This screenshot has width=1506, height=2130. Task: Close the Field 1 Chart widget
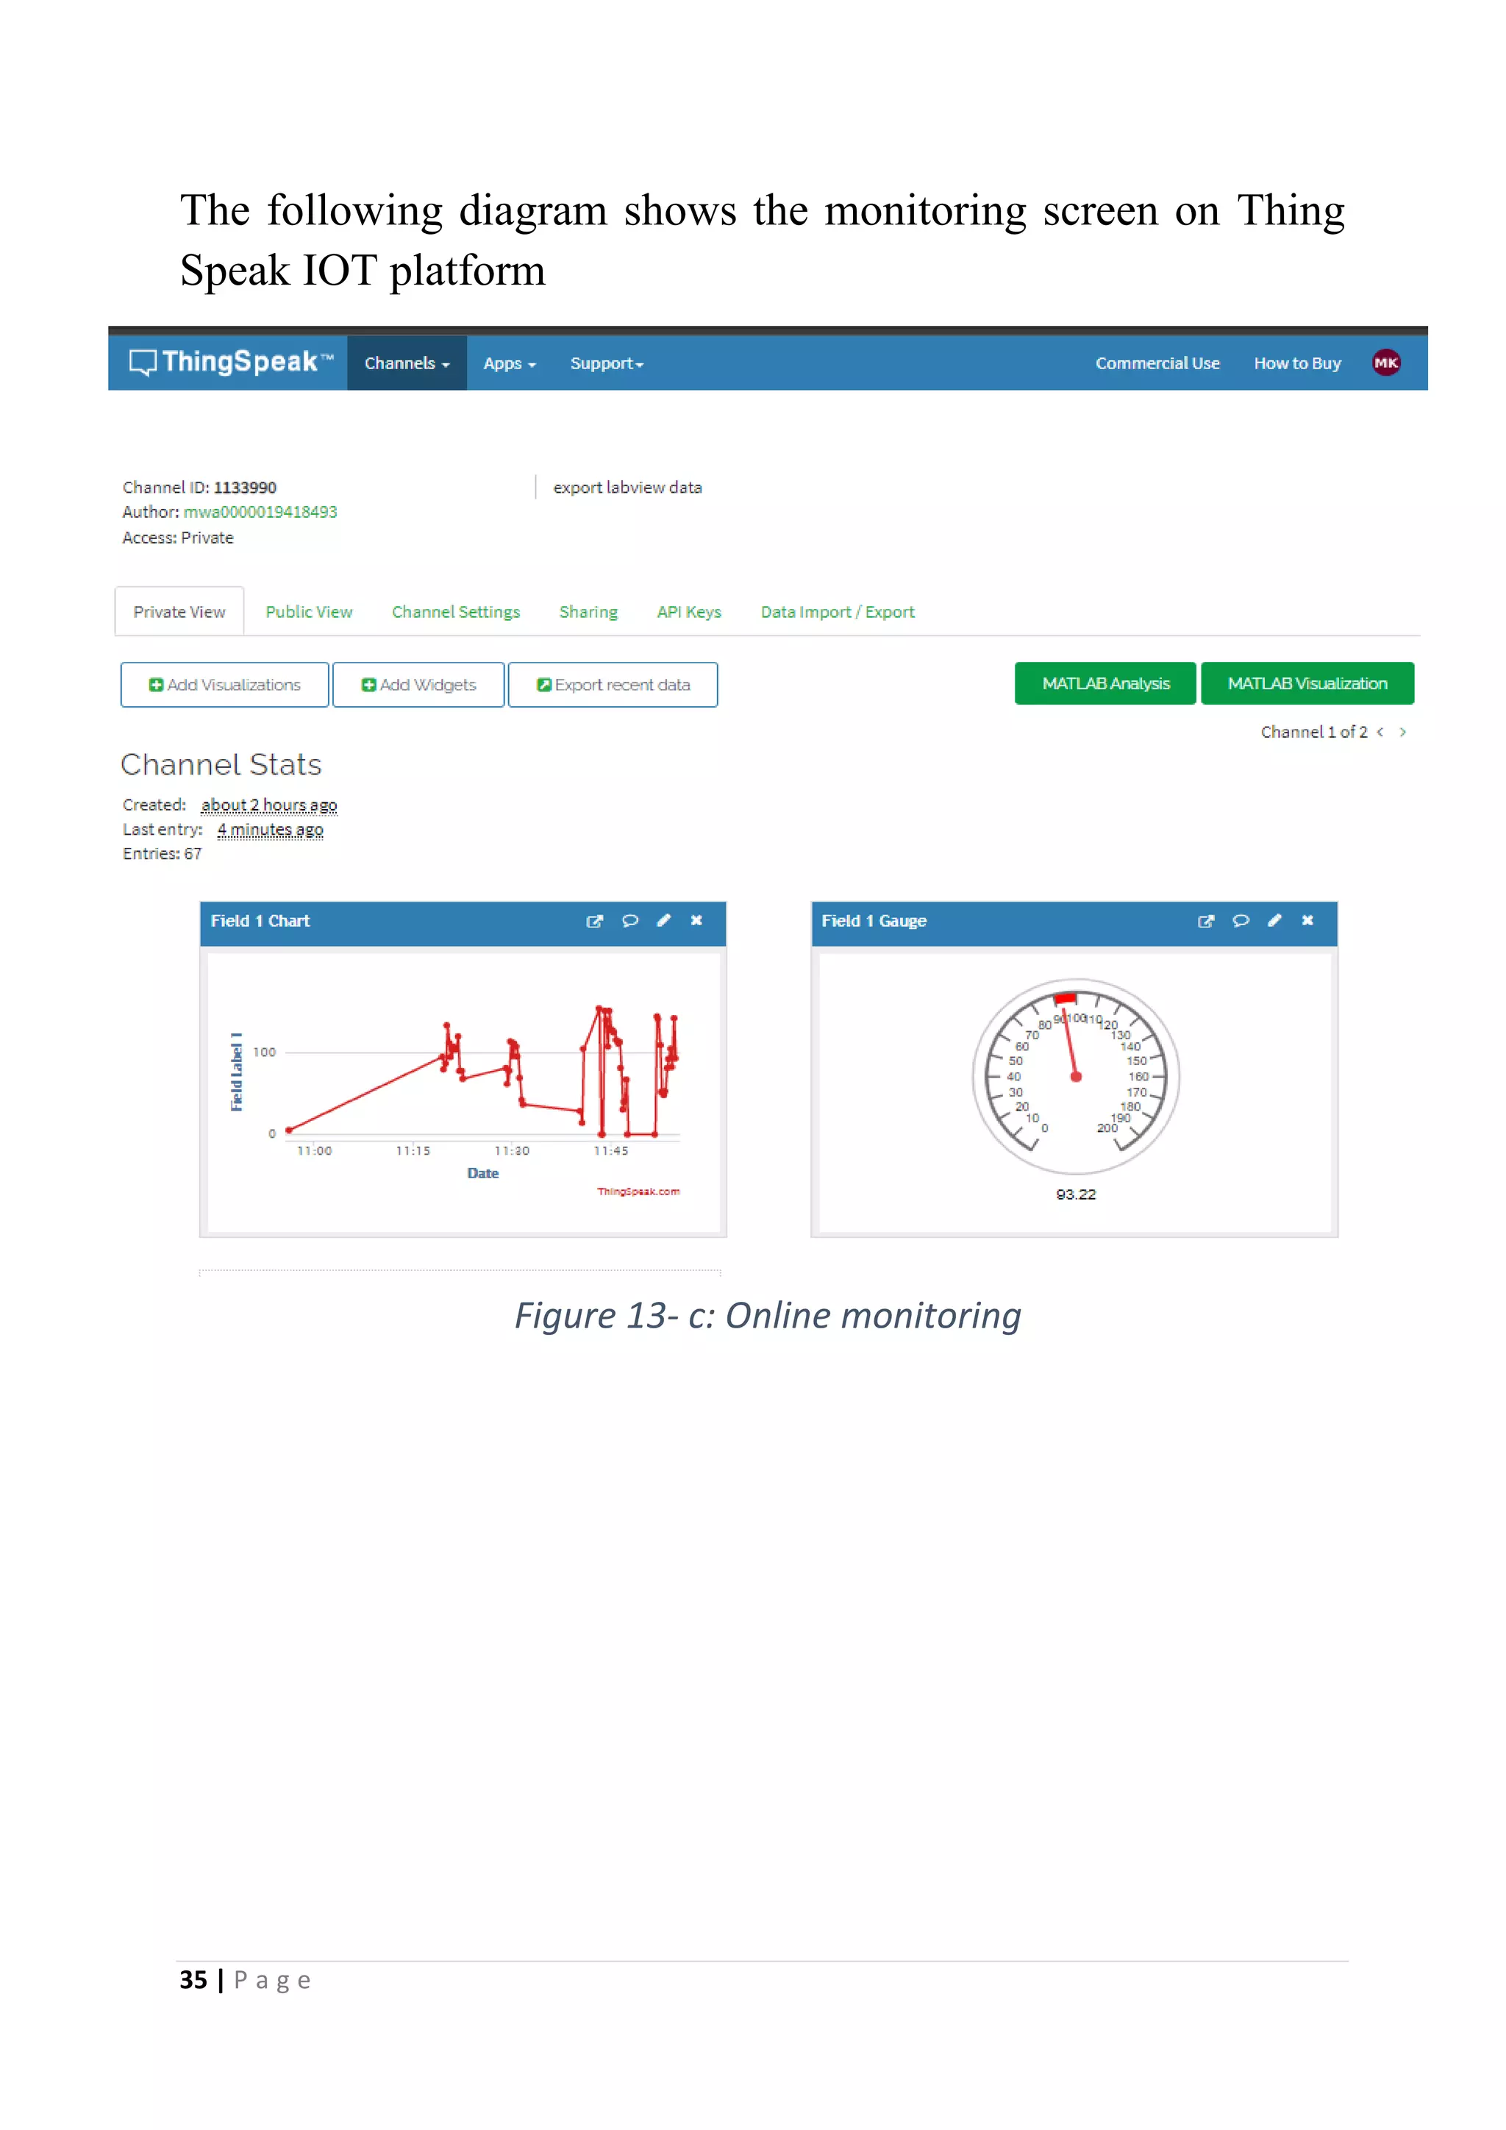coord(696,920)
